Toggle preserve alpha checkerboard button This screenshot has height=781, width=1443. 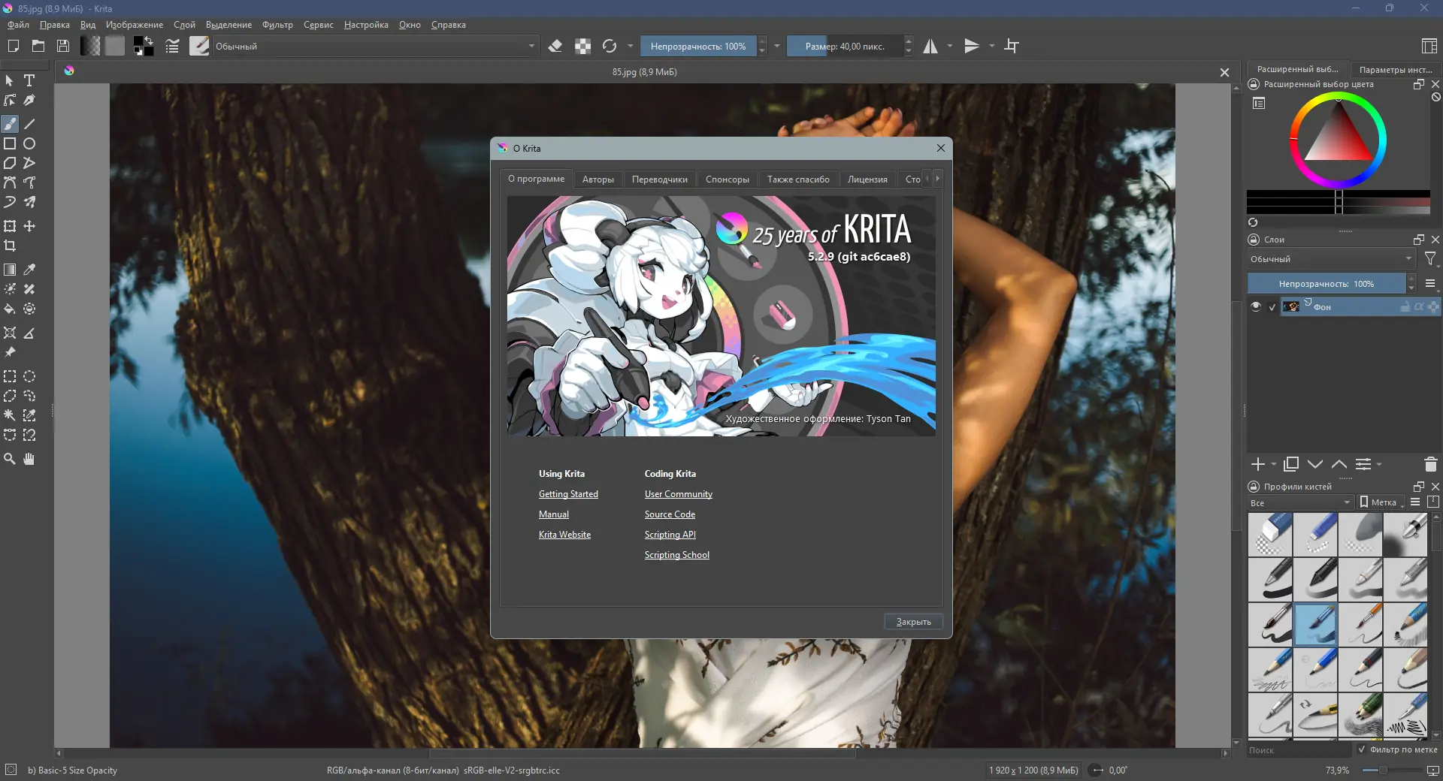point(582,46)
